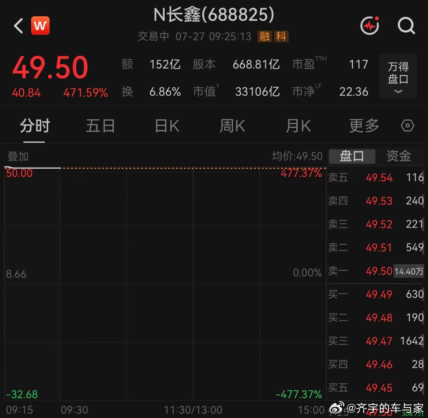Select the 卖四 49.53 order row
This screenshot has width=428, height=418.
tap(376, 201)
